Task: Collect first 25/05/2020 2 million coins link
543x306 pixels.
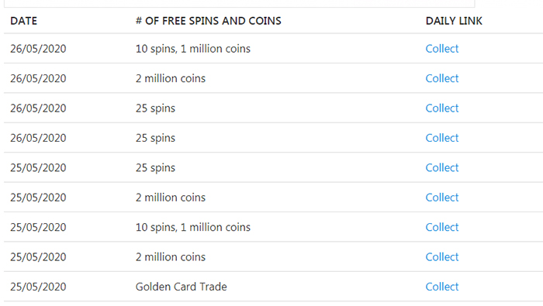Action: [442, 198]
